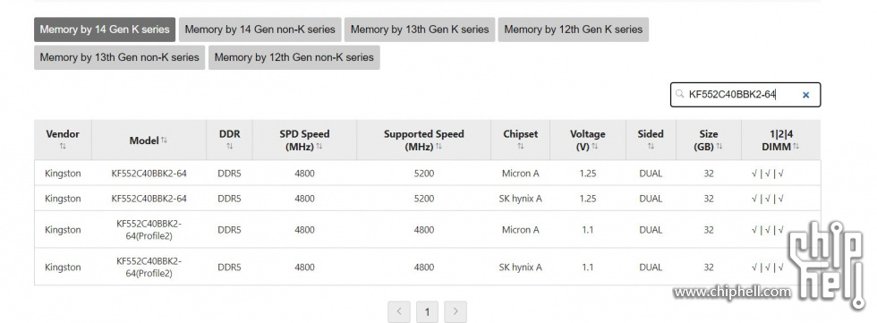Click in the memory model search field
The height and width of the screenshot is (323, 877).
point(743,95)
